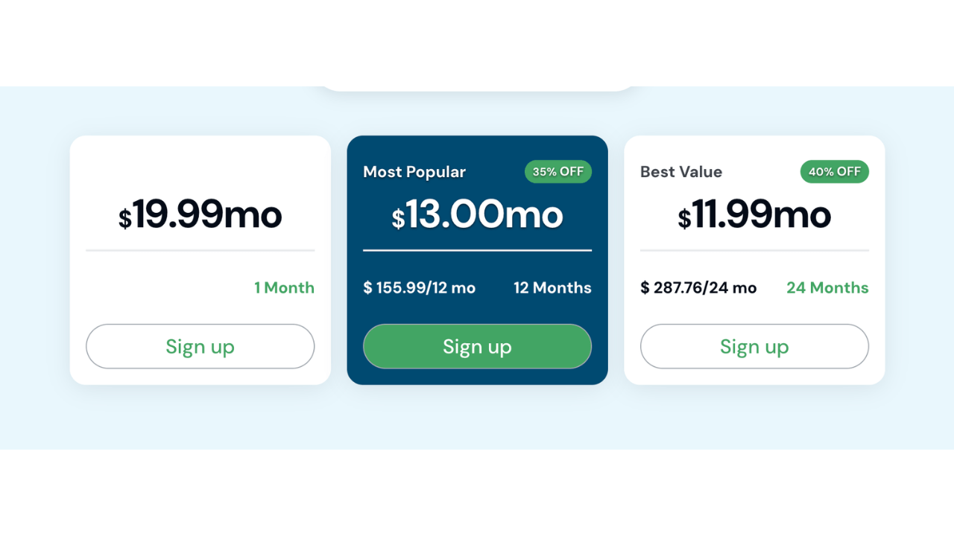
Task: Select the 35% OFF badge
Action: [x=557, y=171]
